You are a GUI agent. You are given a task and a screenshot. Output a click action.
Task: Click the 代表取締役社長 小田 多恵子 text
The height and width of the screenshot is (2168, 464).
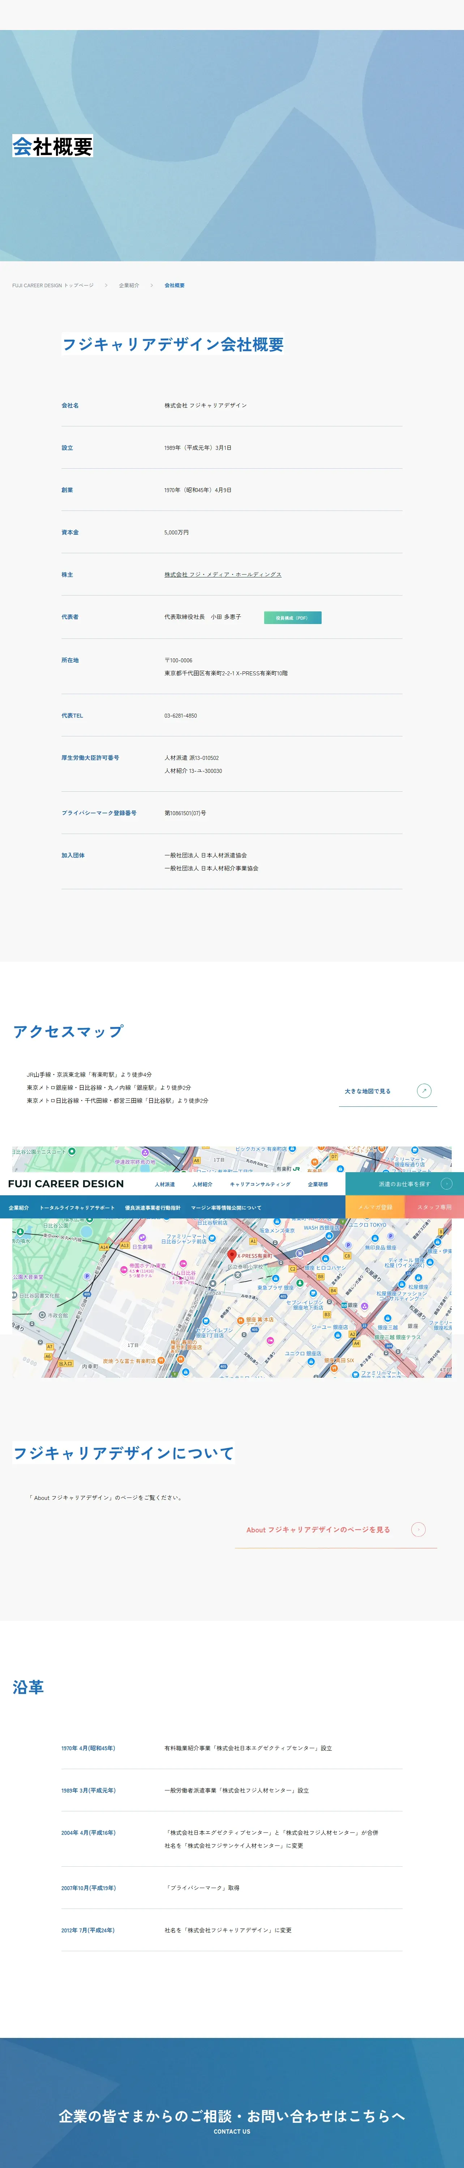(x=203, y=617)
